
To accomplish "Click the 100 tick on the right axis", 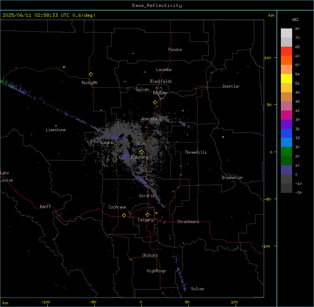I will pyautogui.click(x=267, y=58).
